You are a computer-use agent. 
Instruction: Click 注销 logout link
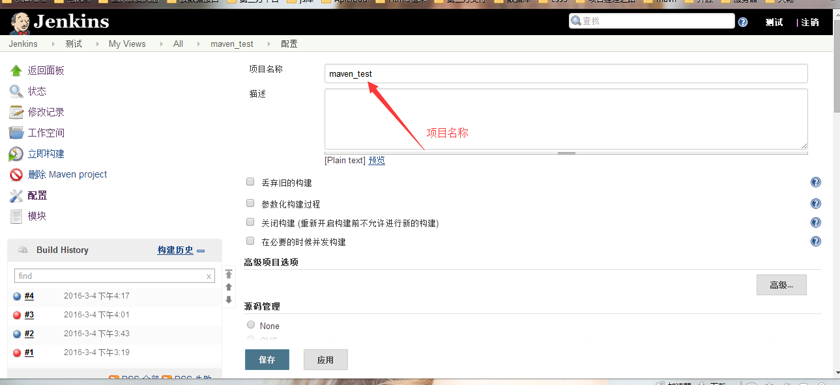(x=810, y=22)
